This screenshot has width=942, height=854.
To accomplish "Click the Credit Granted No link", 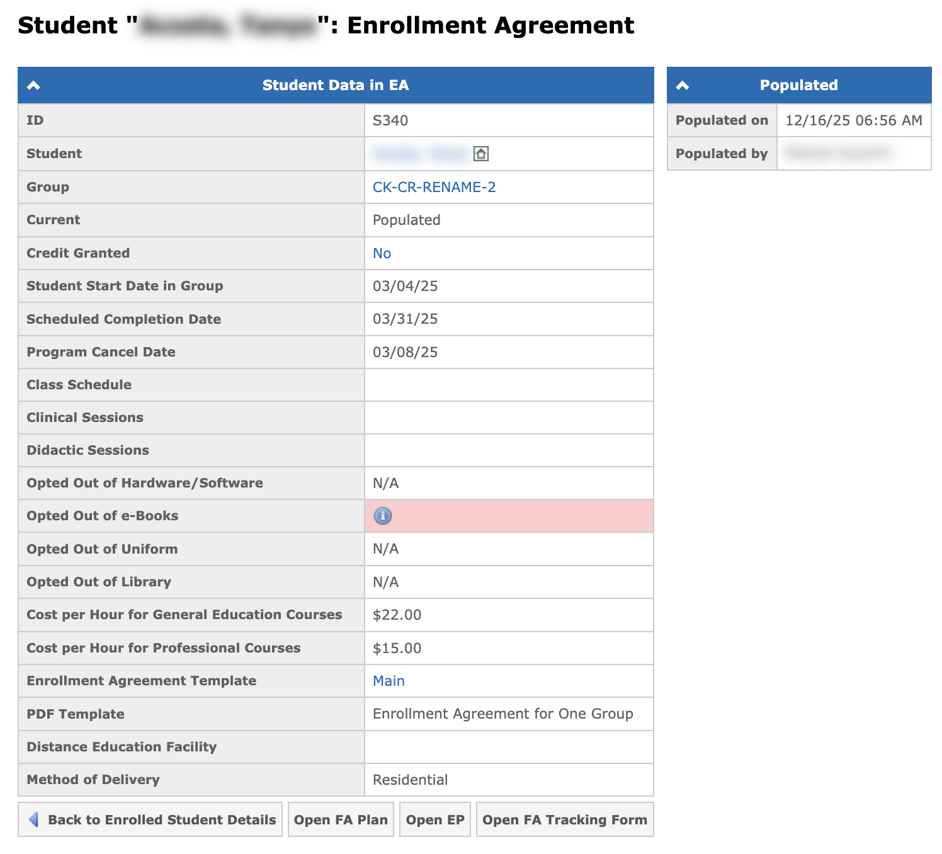I will click(382, 253).
